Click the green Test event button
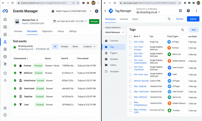The width and height of the screenshot is (202, 121). point(94,21)
